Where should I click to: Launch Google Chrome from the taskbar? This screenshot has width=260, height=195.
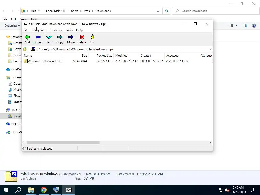(44, 190)
